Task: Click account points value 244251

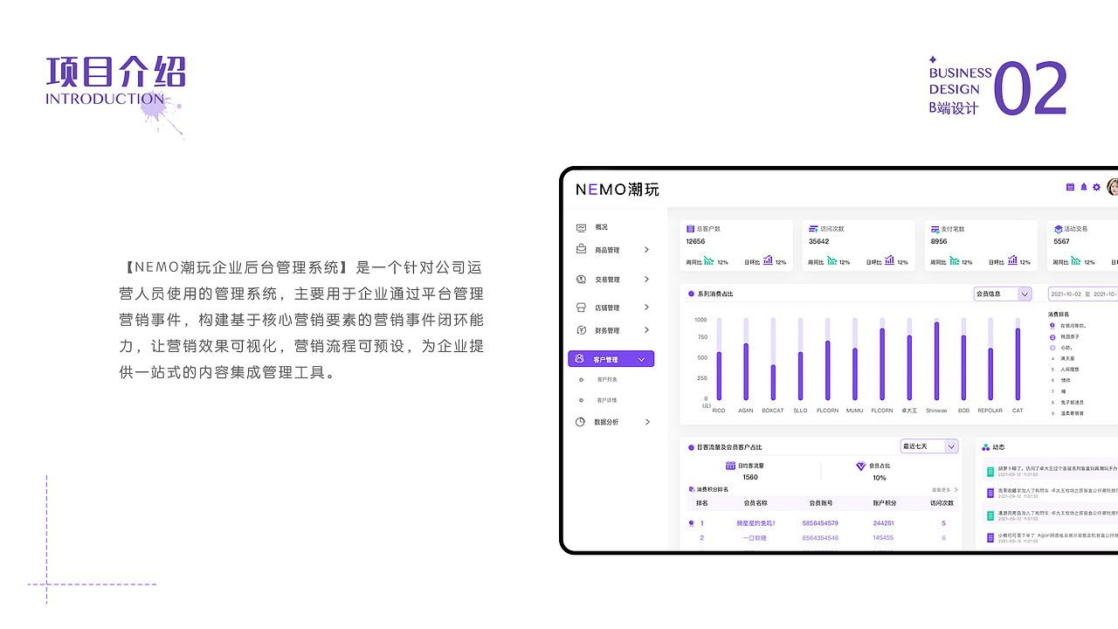Action: [883, 523]
